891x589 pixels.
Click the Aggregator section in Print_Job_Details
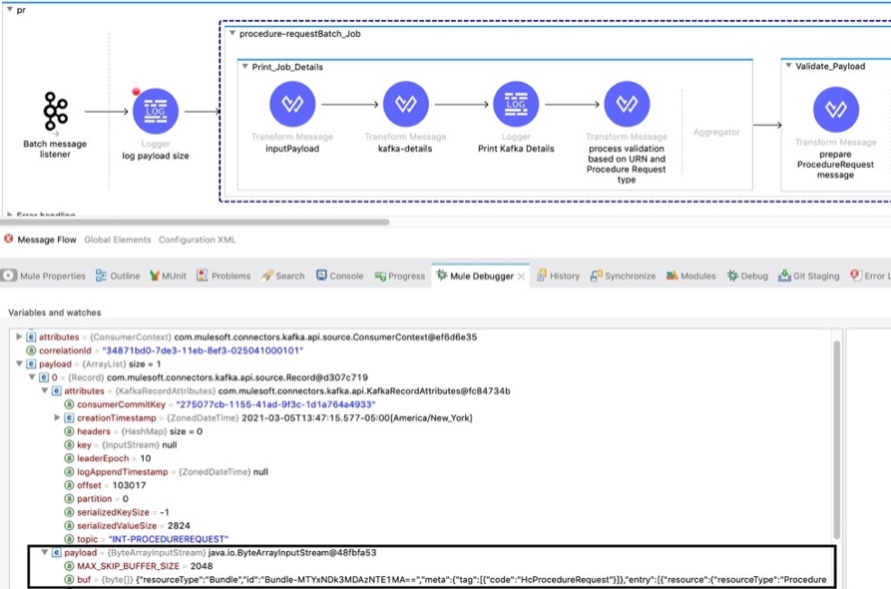[716, 132]
